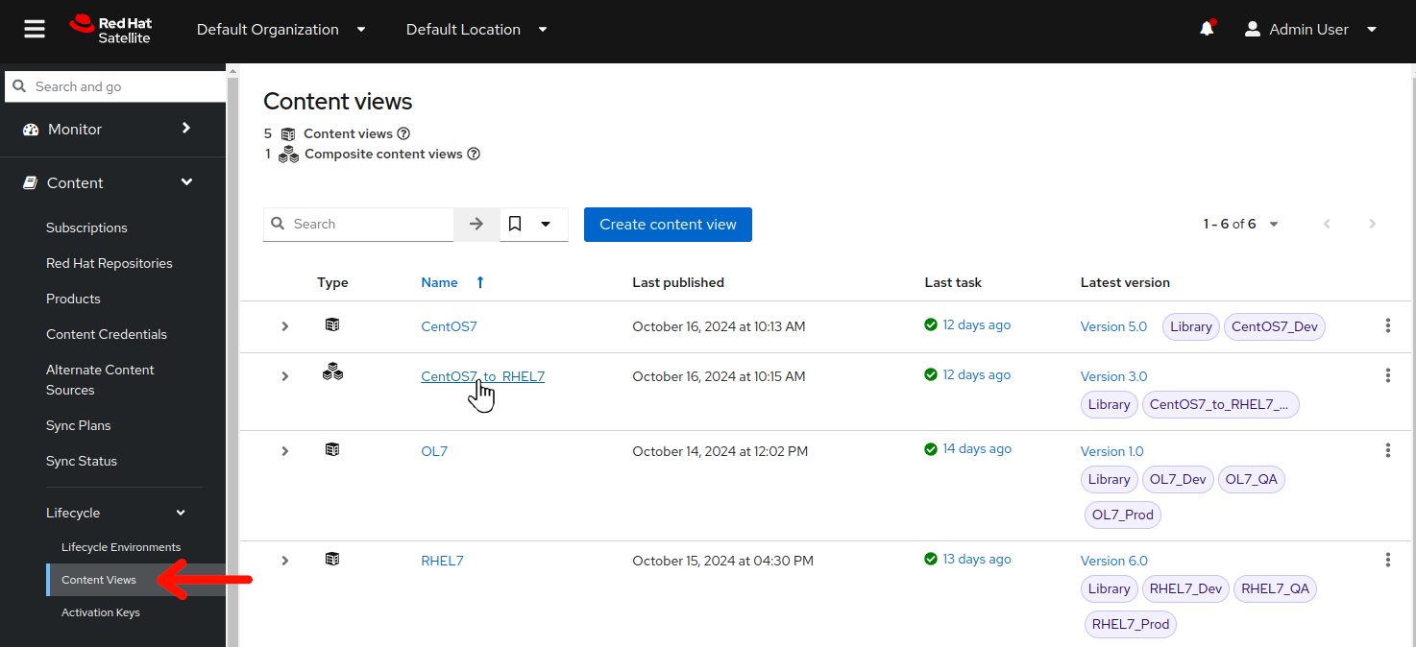1416x647 pixels.
Task: Open Content Credentials in the sidebar
Action: pyautogui.click(x=107, y=334)
